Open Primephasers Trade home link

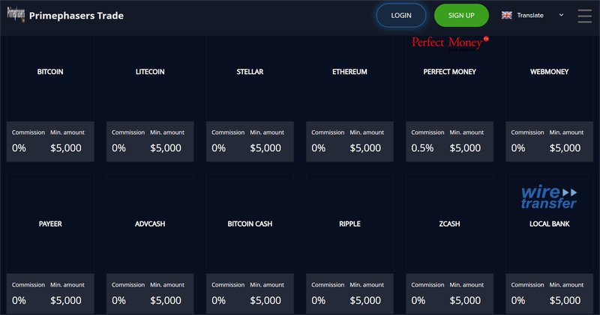pos(76,16)
